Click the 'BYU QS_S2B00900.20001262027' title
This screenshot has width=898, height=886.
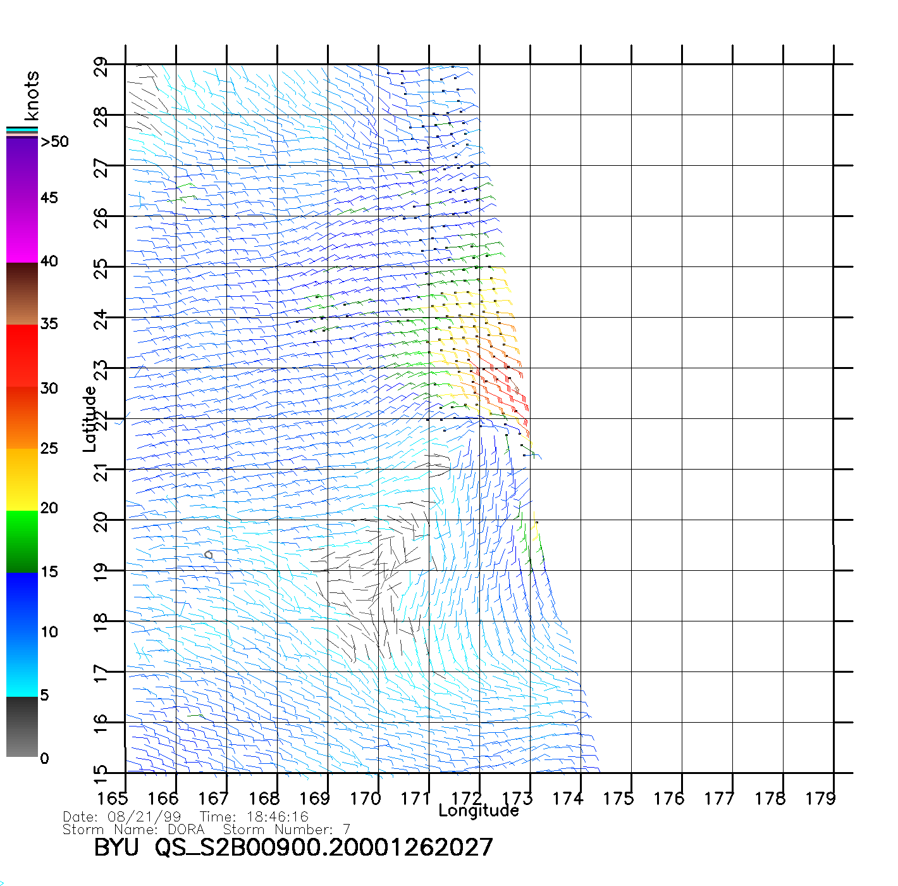293,847
